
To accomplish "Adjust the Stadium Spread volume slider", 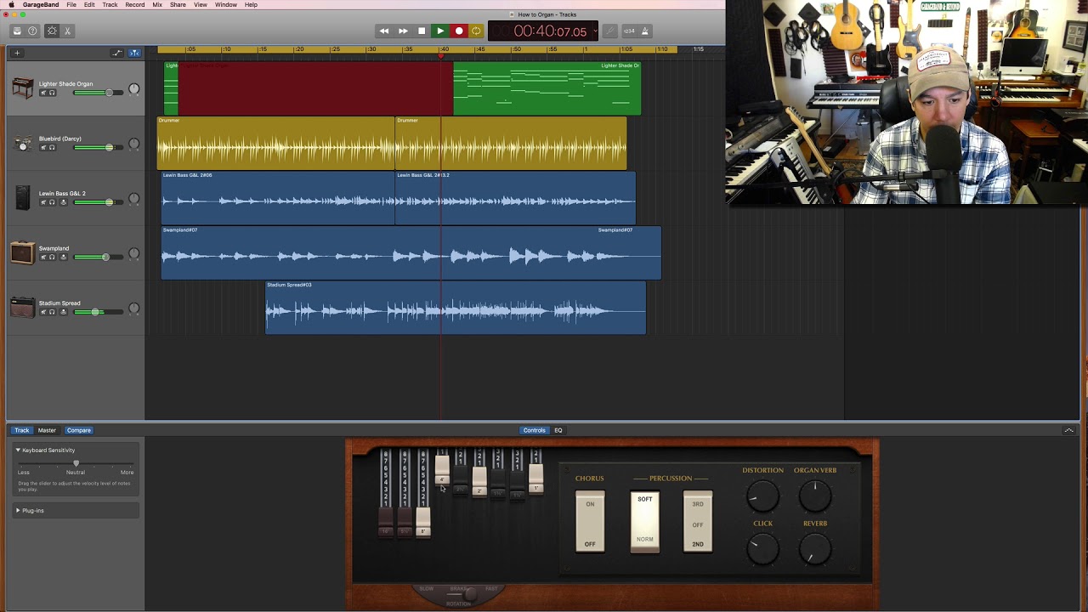I will 98,312.
